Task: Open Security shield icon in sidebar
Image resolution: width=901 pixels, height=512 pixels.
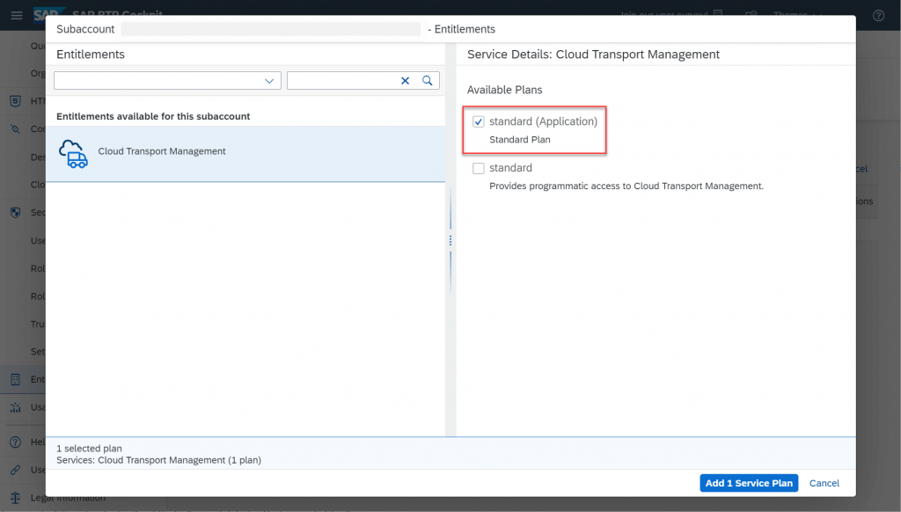Action: (x=16, y=213)
